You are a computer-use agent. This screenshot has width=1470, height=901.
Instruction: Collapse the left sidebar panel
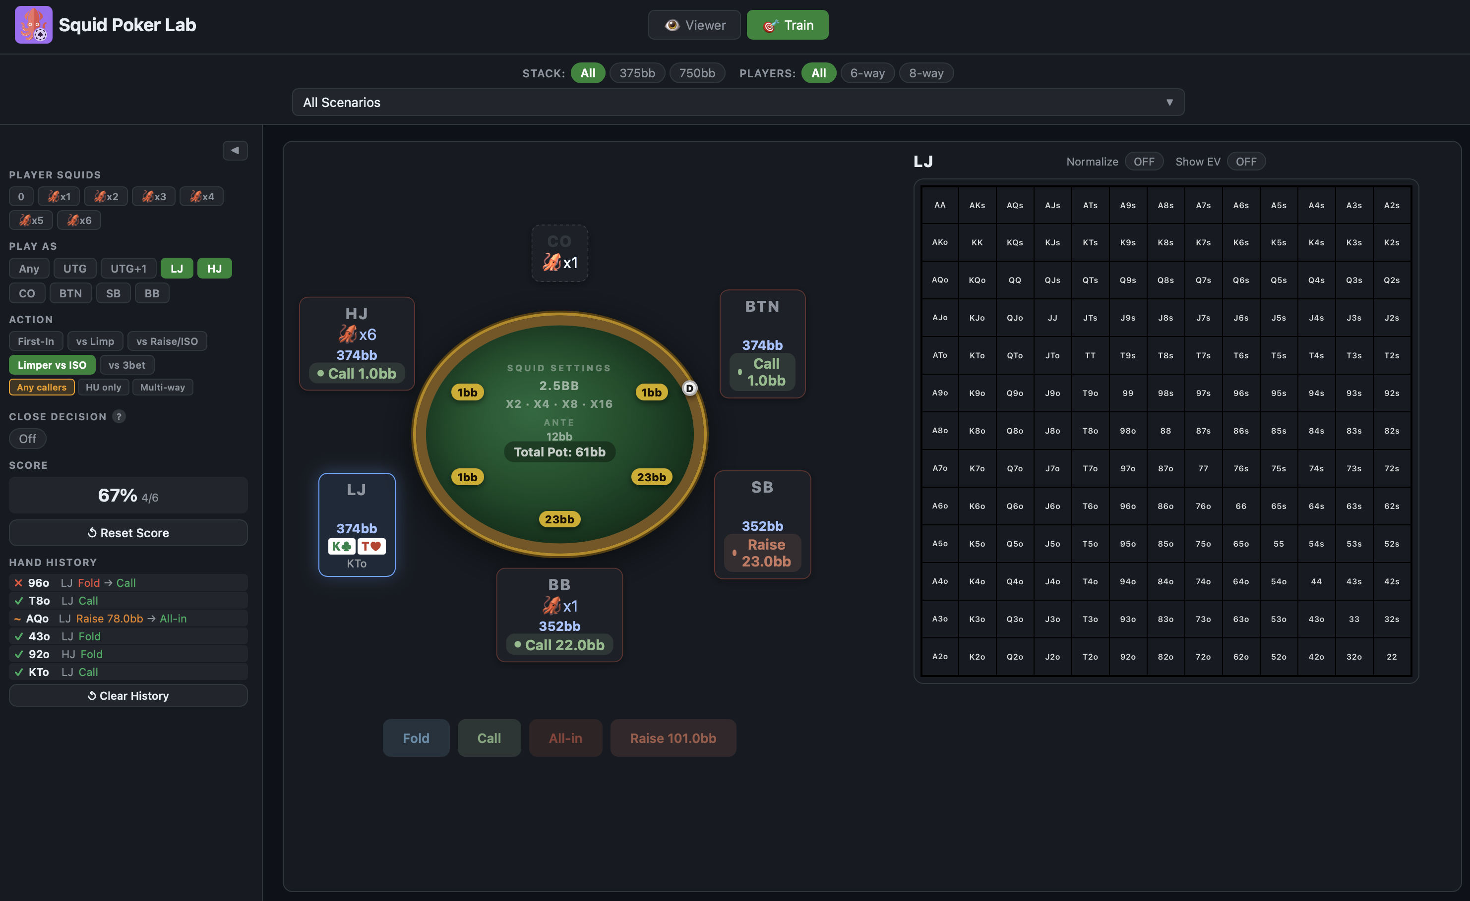coord(235,150)
